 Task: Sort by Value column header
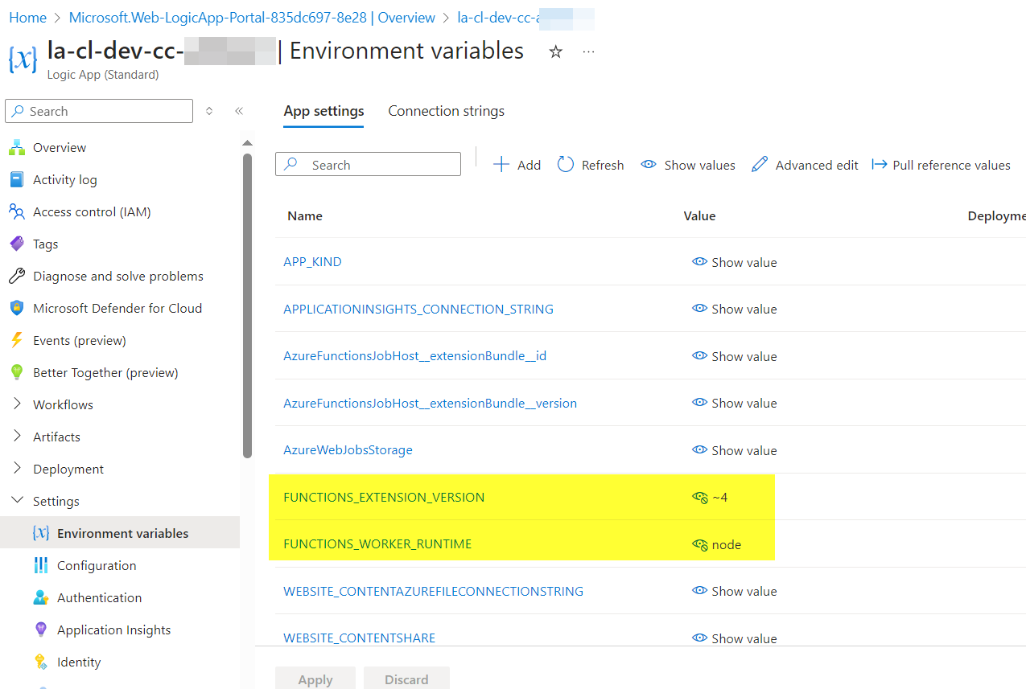coord(699,215)
